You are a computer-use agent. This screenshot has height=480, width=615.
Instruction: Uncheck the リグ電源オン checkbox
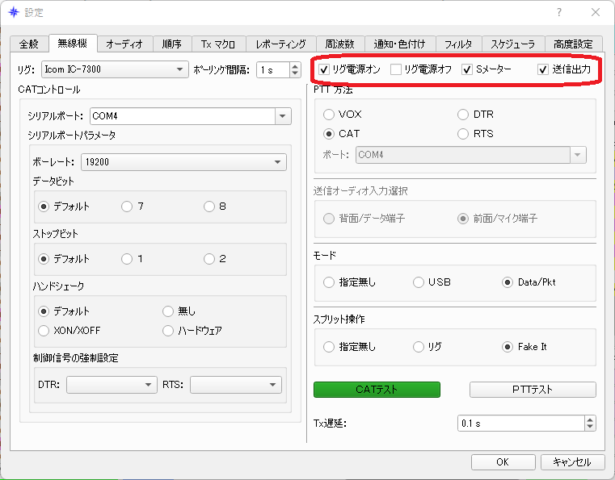coord(324,69)
